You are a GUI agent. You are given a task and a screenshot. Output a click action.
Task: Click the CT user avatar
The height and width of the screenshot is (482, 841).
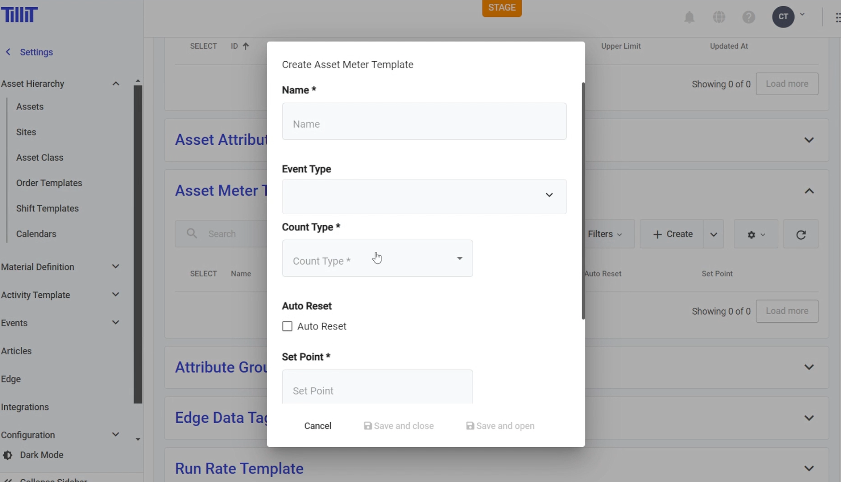[783, 17]
